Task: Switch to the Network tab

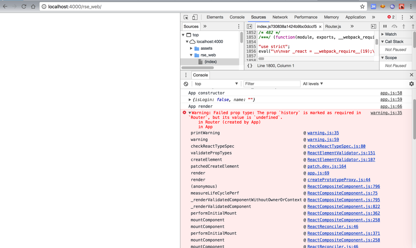Action: pos(280,17)
